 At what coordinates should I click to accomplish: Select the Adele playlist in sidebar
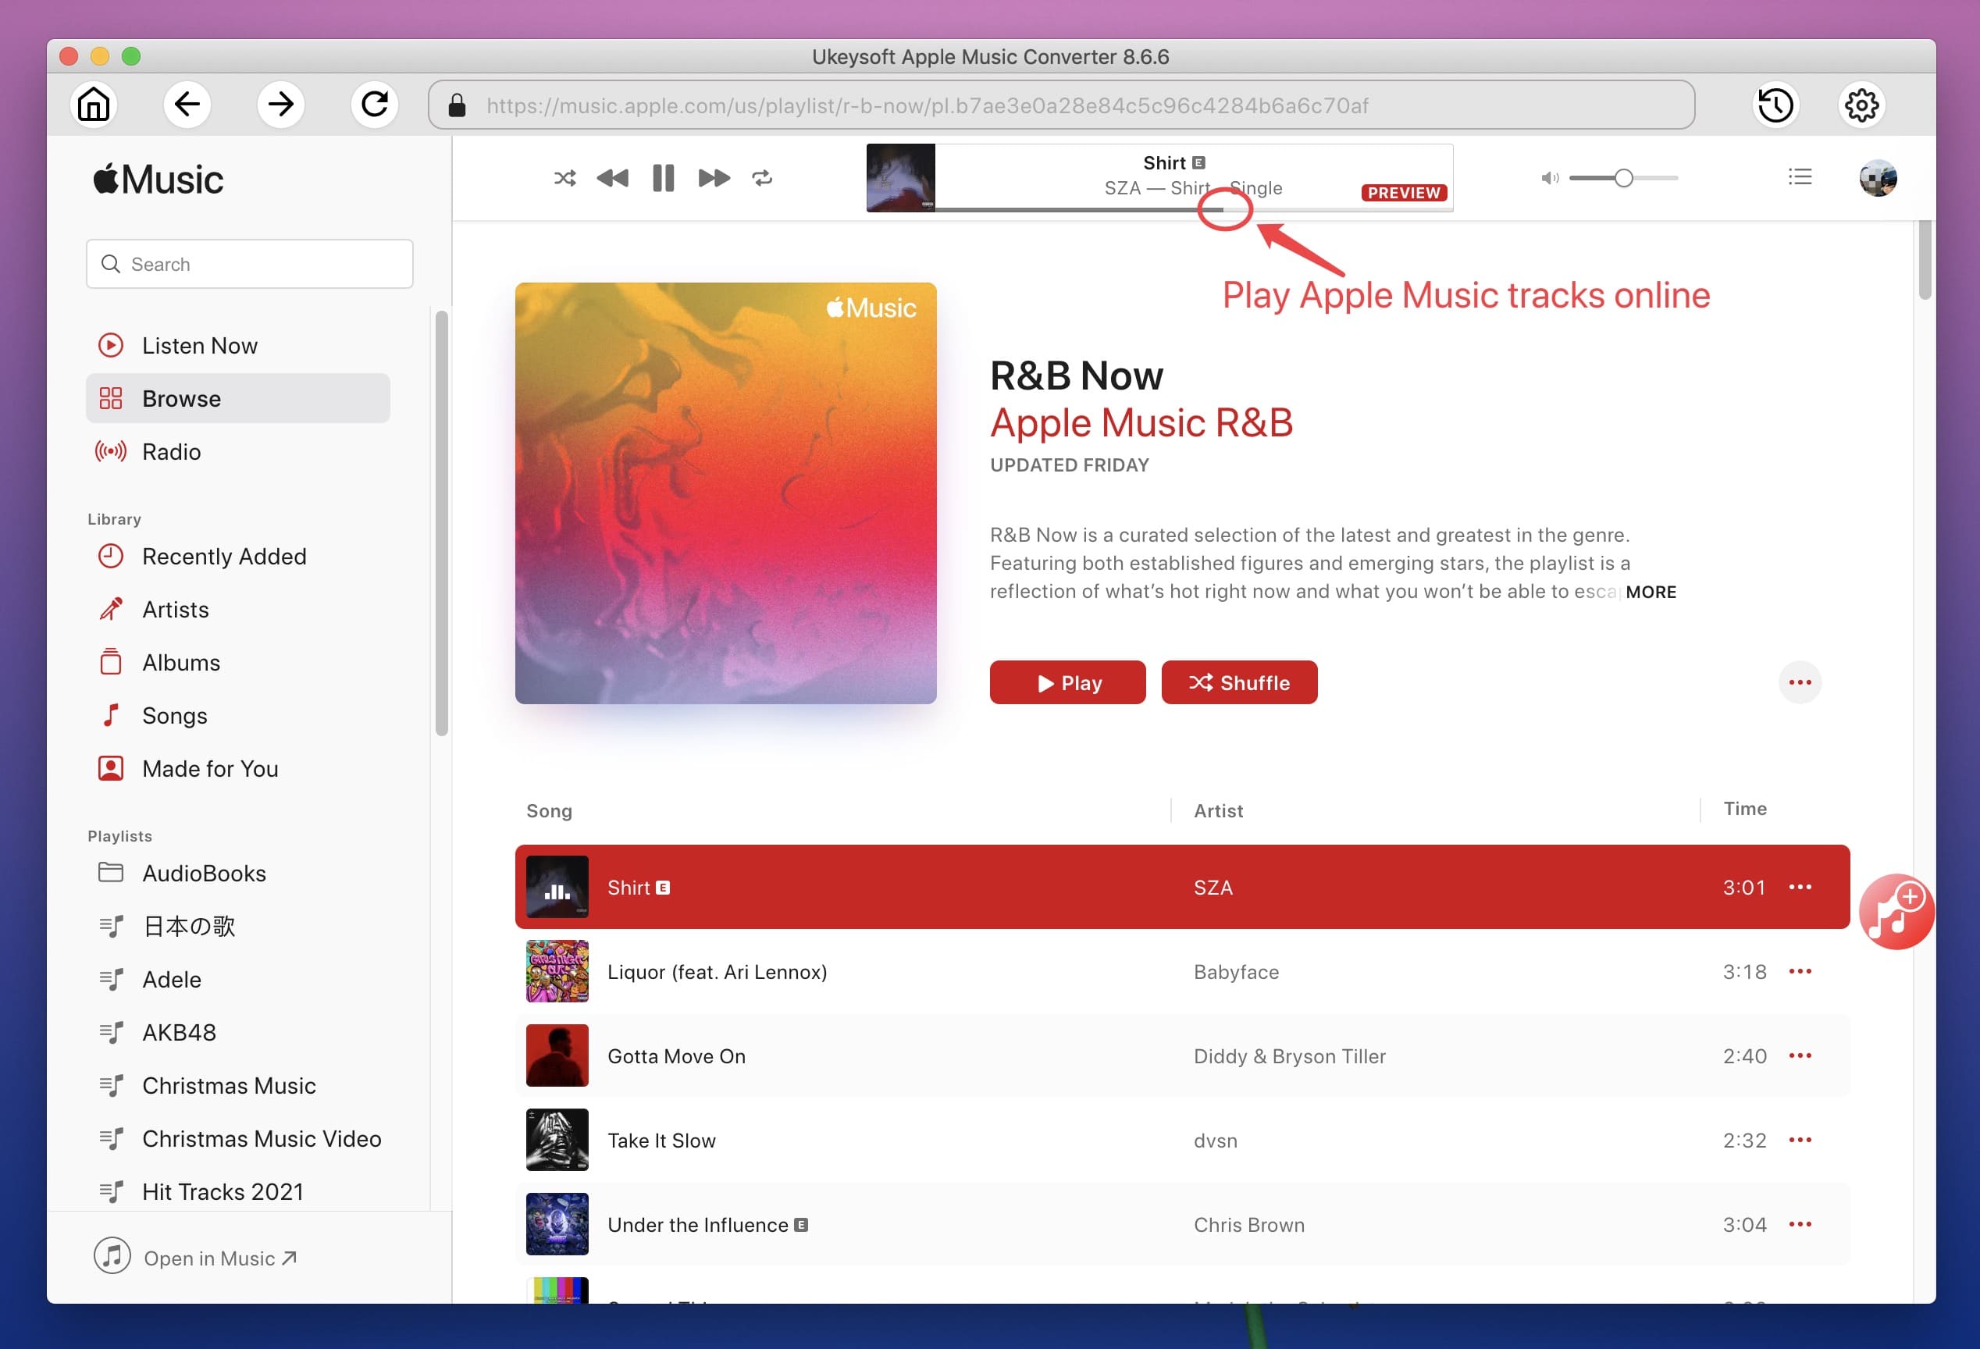click(x=170, y=977)
